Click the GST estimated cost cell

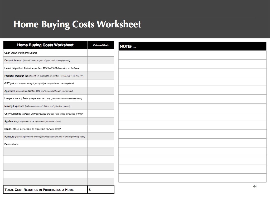pyautogui.click(x=101, y=83)
